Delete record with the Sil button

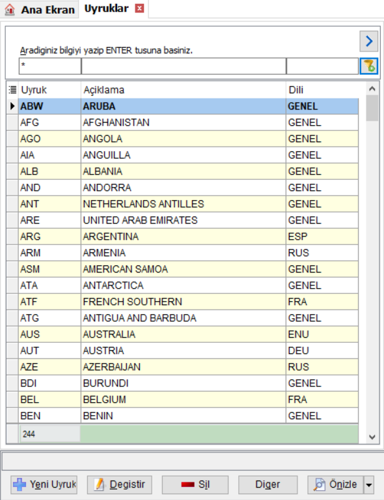click(195, 484)
